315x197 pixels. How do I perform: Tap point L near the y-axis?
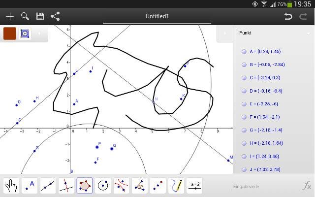coord(74,74)
